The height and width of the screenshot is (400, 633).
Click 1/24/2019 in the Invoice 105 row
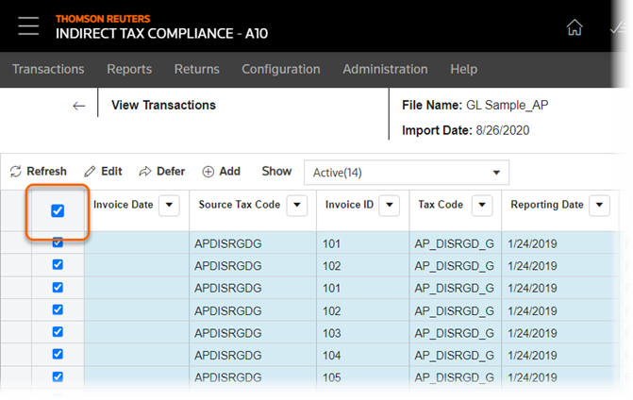point(532,377)
